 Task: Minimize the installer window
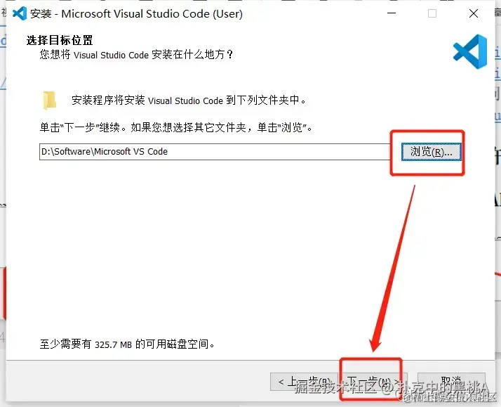(x=392, y=13)
